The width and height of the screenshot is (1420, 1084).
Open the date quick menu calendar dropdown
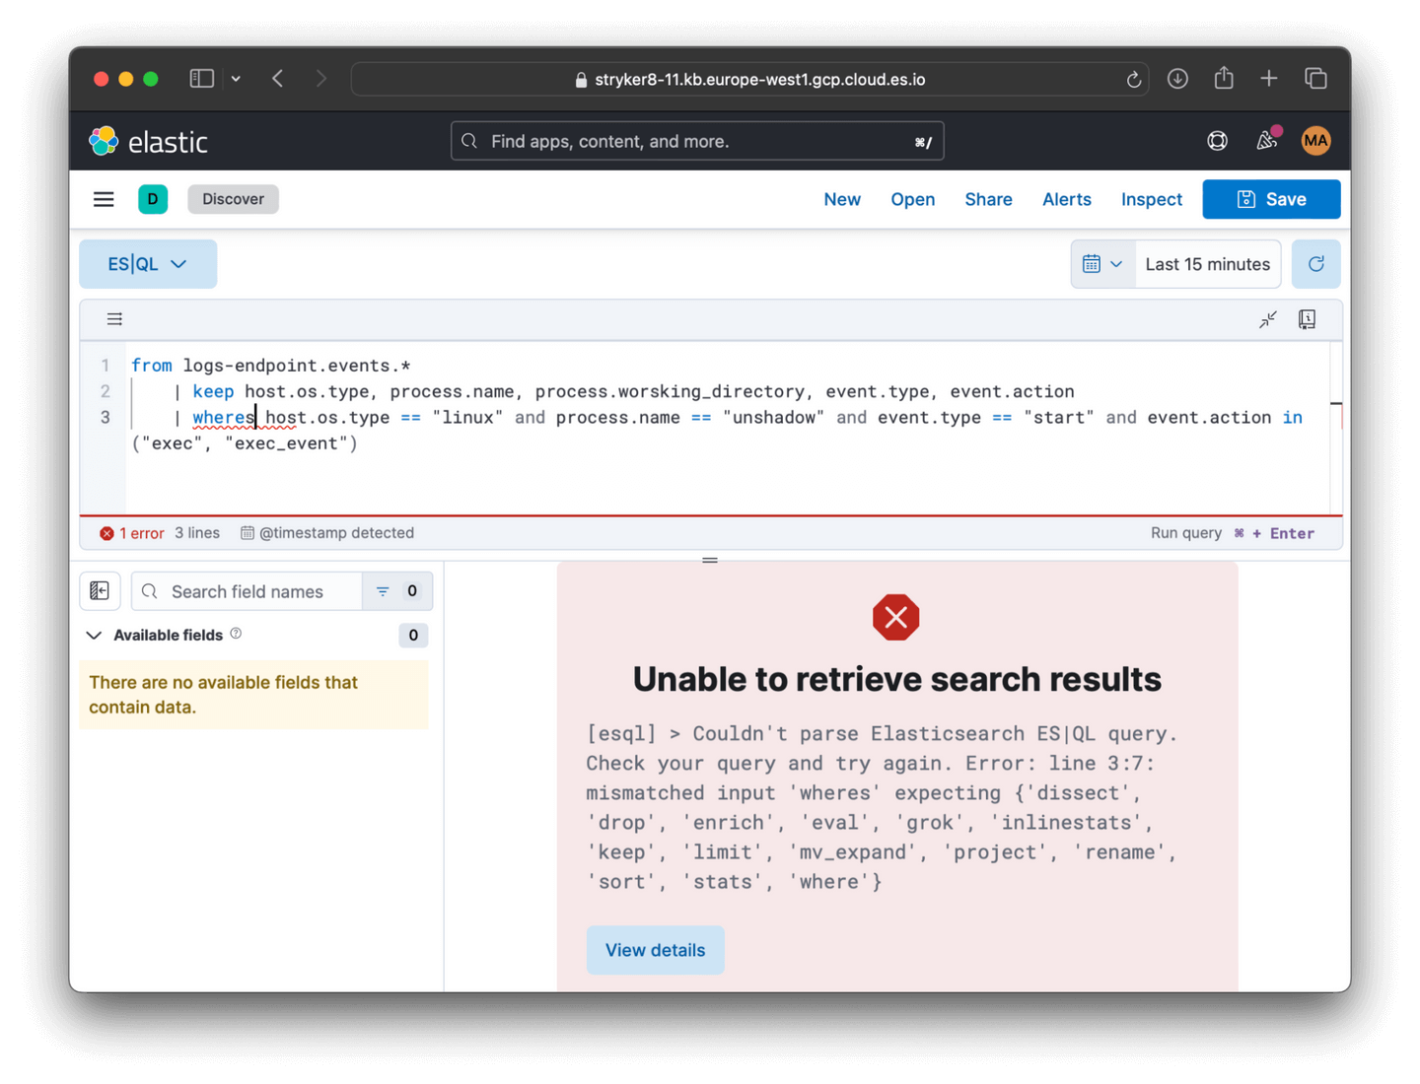click(x=1102, y=264)
